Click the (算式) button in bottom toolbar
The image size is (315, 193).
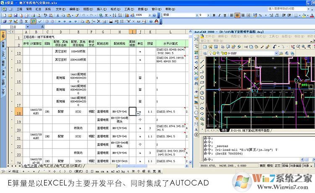pos(79,172)
